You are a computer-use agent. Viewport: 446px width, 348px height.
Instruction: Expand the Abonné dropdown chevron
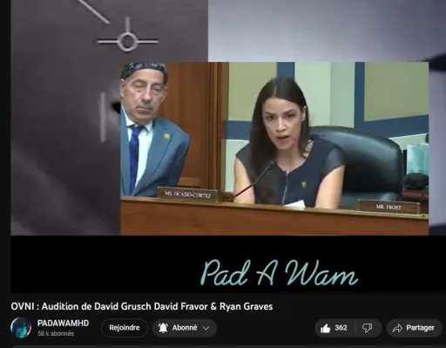tap(206, 328)
